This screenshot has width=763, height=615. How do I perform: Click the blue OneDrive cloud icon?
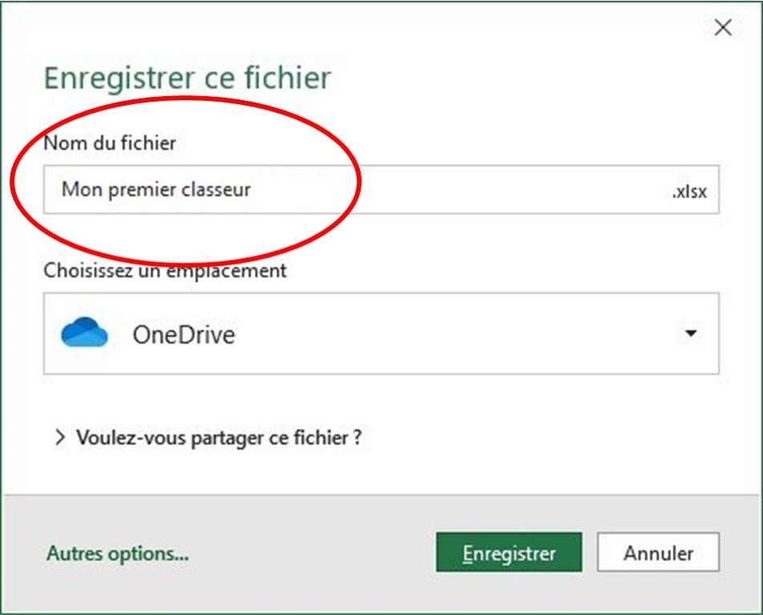84,332
